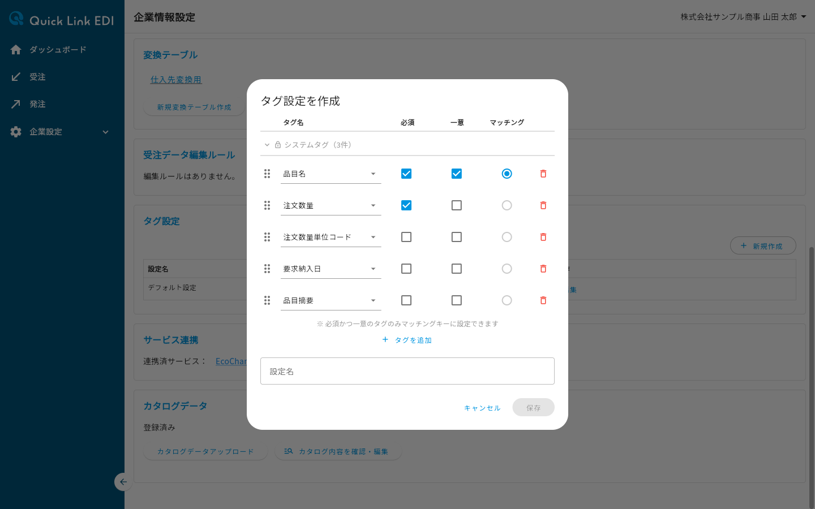Click the 設定名 input field
The height and width of the screenshot is (509, 815).
point(407,371)
